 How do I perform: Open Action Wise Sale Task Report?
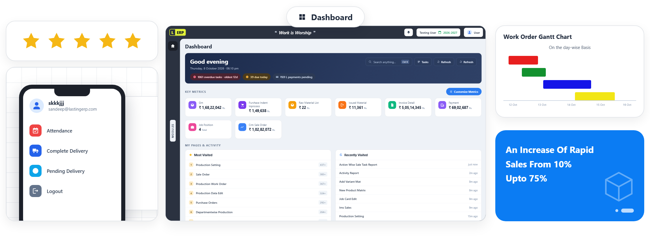pyautogui.click(x=408, y=165)
